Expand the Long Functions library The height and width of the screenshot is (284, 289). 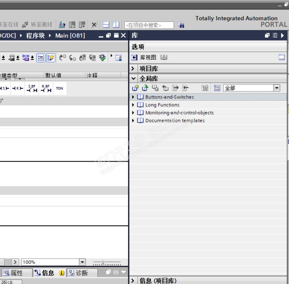[133, 105]
